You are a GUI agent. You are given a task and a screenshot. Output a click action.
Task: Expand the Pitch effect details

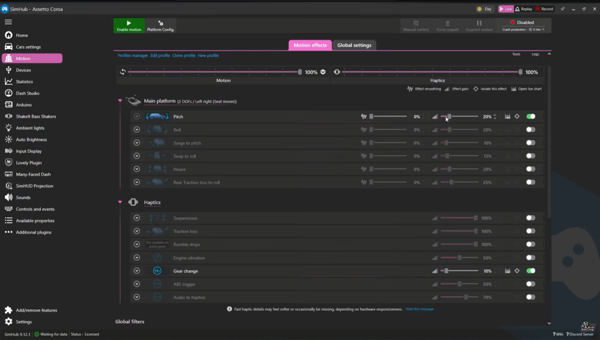137,116
